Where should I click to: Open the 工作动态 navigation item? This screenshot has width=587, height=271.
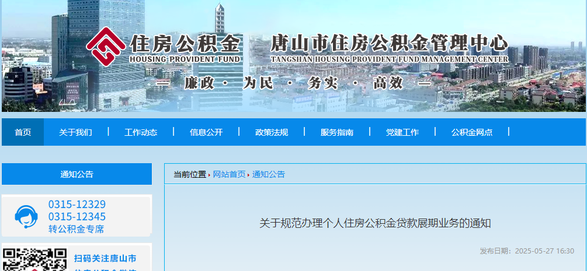coord(141,132)
